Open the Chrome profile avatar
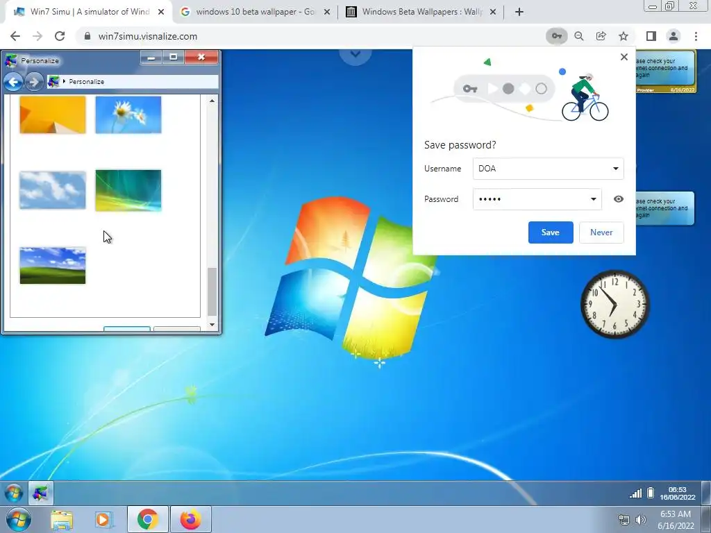 pos(674,36)
